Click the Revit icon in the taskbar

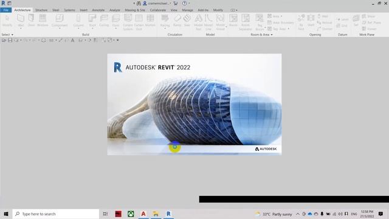click(168, 214)
